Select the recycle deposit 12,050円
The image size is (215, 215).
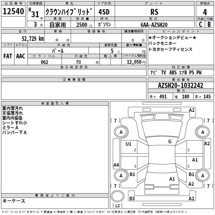click(x=136, y=62)
